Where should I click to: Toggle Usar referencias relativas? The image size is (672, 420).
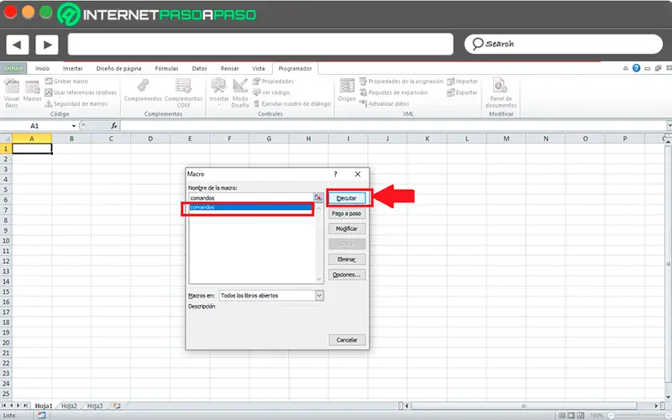point(81,92)
